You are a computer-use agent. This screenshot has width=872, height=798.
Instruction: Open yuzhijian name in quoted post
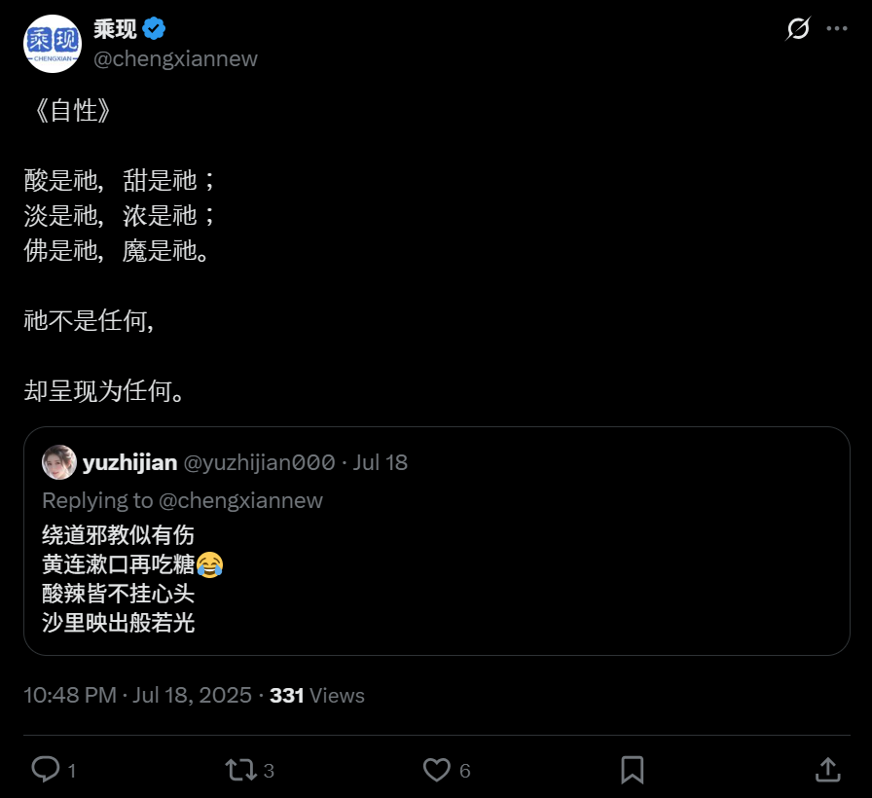pyautogui.click(x=130, y=462)
